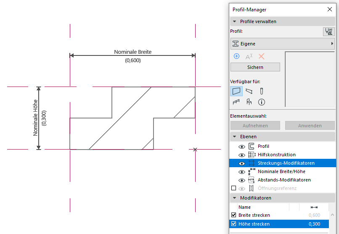Click the new profile plus icon

[236, 56]
